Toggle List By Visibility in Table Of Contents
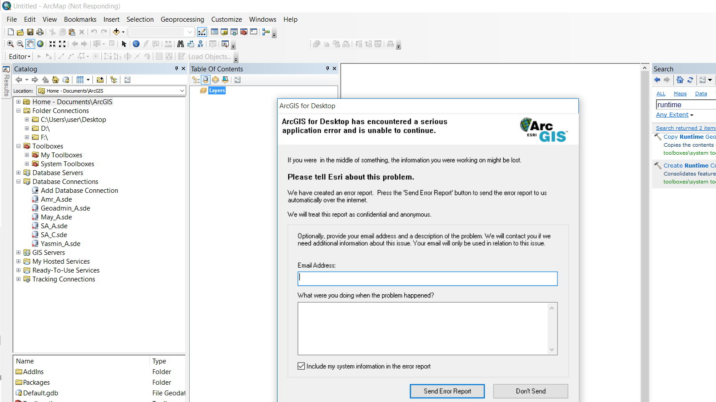 (215, 80)
